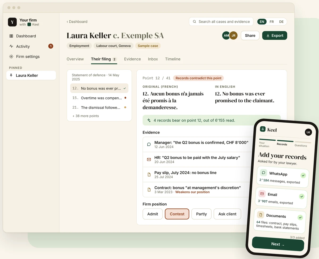
Task: Set firm position to Contest
Action: pos(177,214)
